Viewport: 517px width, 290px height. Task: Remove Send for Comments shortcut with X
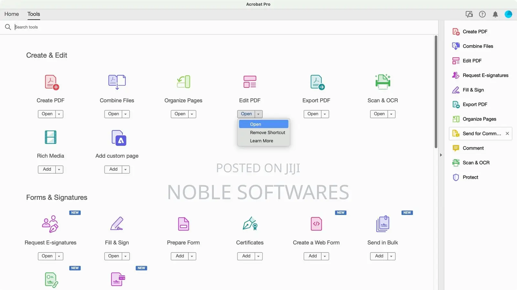click(x=507, y=134)
